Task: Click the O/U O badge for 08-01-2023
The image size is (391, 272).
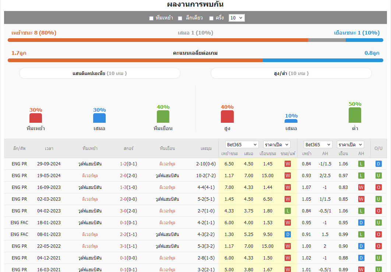Action: click(x=378, y=234)
